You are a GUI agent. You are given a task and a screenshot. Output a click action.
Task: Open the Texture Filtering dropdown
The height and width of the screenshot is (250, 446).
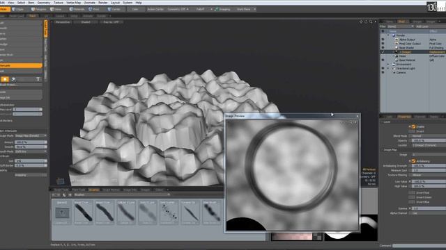coord(429,175)
